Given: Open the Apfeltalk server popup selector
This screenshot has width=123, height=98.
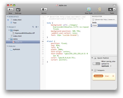Looking at the screenshot, I should 106,66.
